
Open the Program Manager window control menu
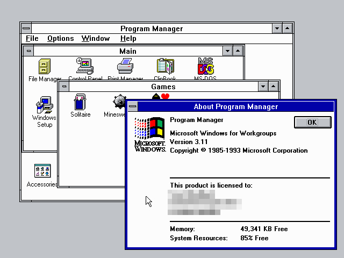[x=26, y=28]
